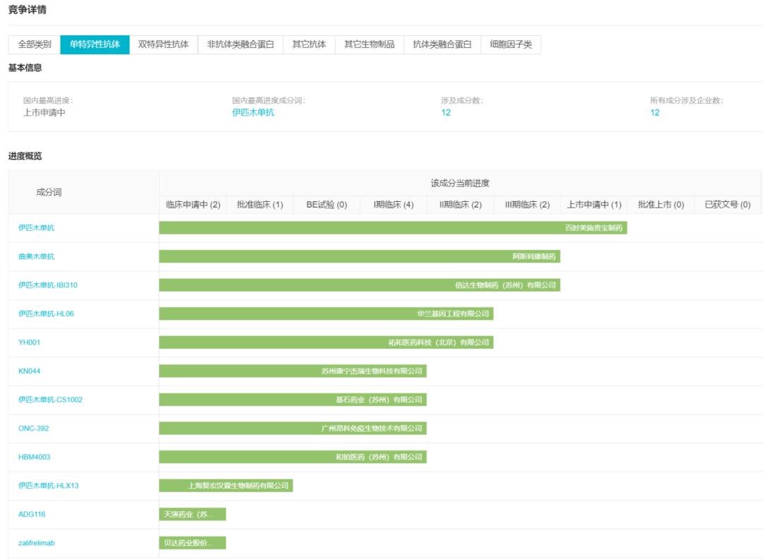Open the zalifrelimab ingredient link

coord(37,543)
